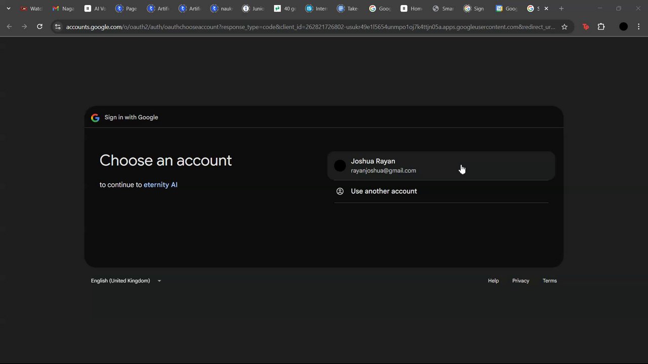Switch to the 40 g tab
648x364 pixels.
286,9
